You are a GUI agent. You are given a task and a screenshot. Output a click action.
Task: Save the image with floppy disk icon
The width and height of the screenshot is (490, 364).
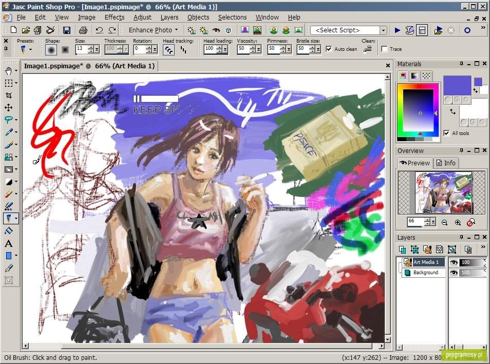coord(66,30)
